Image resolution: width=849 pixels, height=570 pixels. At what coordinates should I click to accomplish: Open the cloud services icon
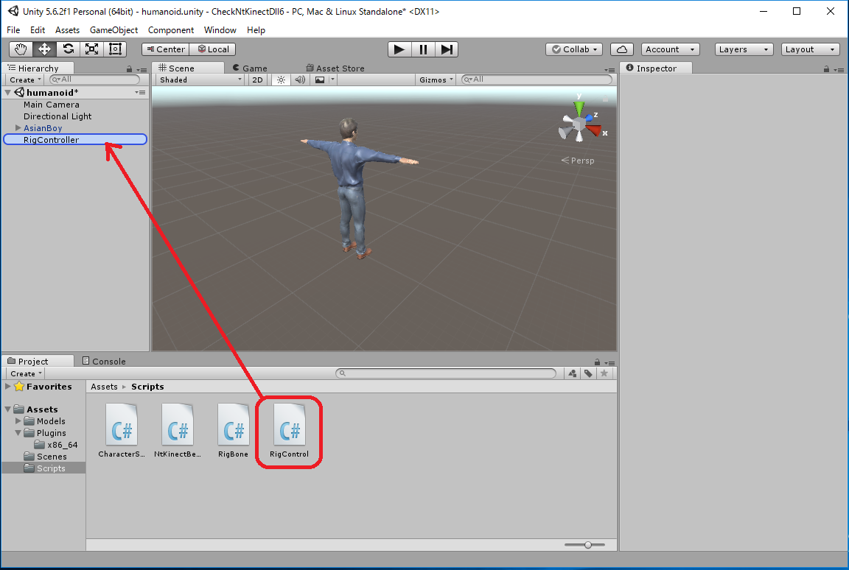click(622, 49)
